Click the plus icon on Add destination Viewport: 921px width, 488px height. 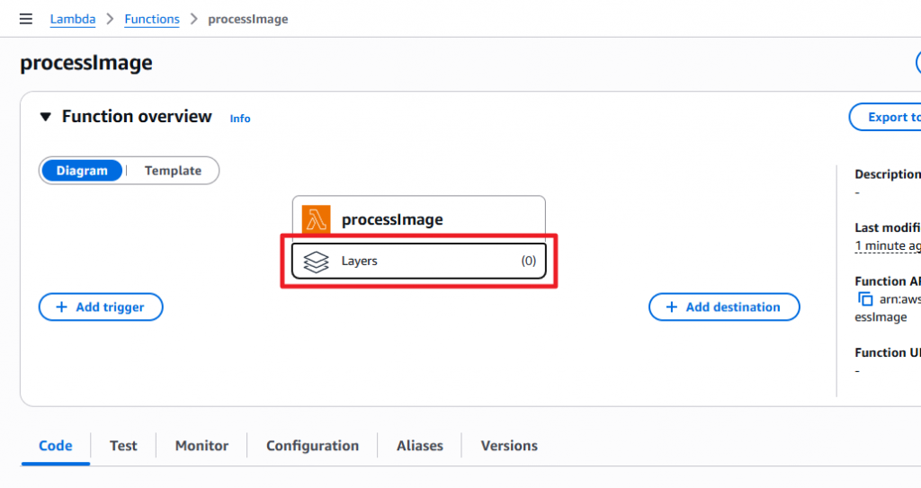(671, 307)
